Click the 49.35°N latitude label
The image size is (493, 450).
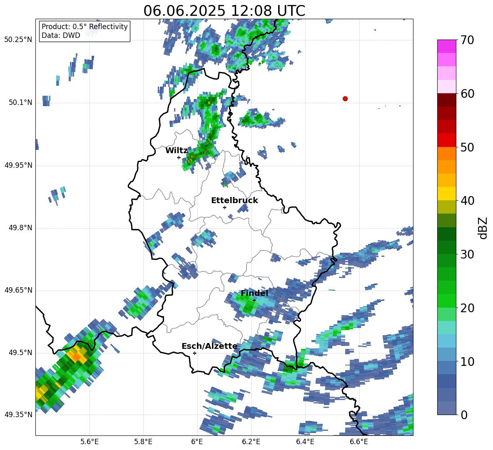coord(18,415)
